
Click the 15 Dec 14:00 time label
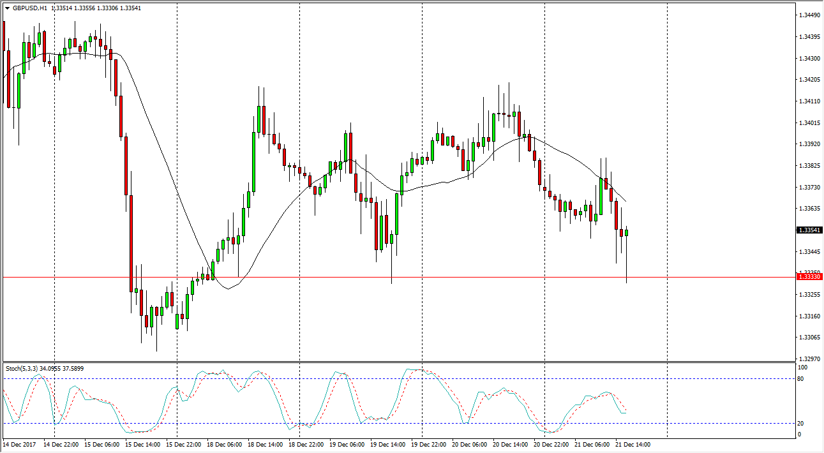tap(142, 444)
